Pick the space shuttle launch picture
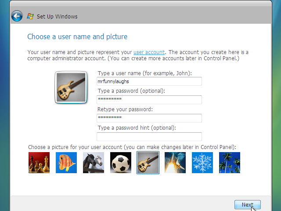The height and width of the screenshot is (211, 281). (175, 163)
